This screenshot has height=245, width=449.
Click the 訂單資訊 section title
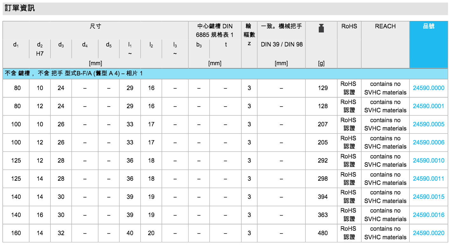(x=20, y=9)
